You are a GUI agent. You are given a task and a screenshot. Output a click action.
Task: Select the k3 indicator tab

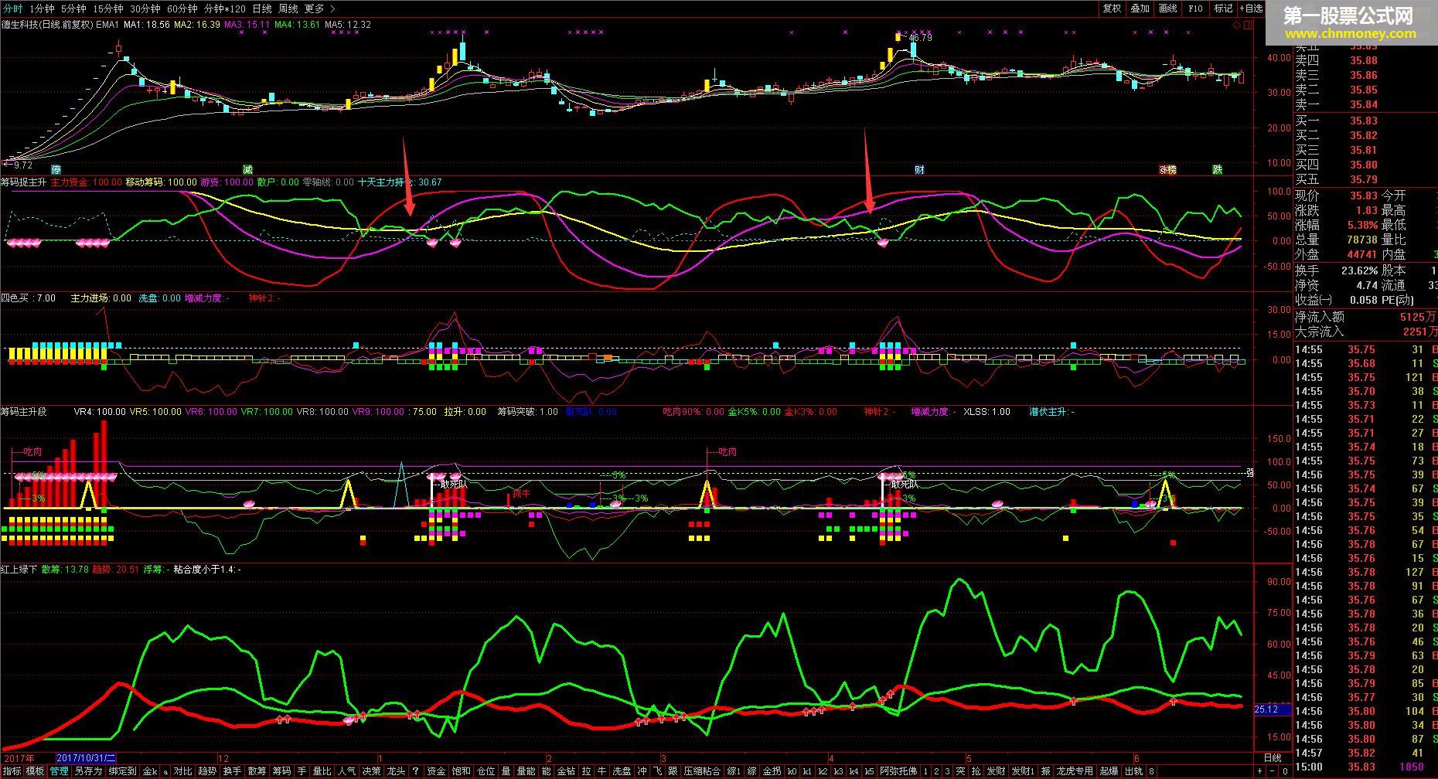pos(838,771)
